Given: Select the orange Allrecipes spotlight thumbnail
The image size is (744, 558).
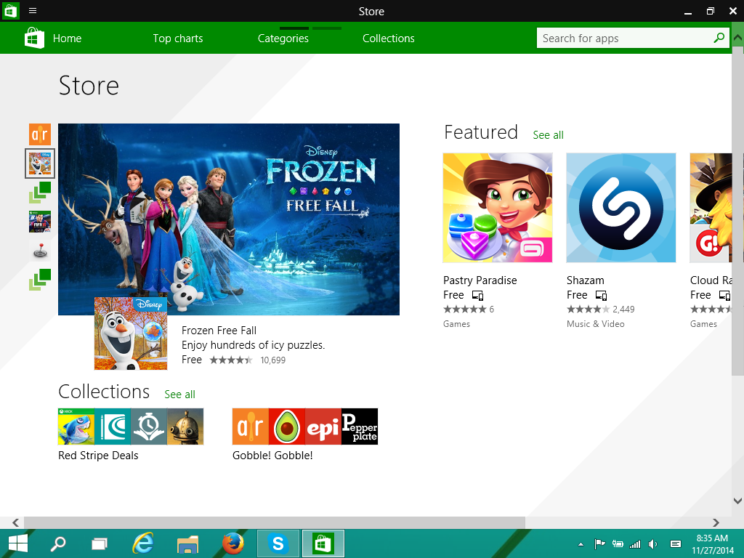Looking at the screenshot, I should (40, 134).
